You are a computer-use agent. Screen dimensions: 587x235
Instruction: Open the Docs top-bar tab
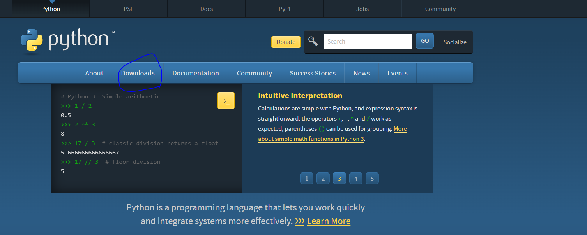point(207,9)
